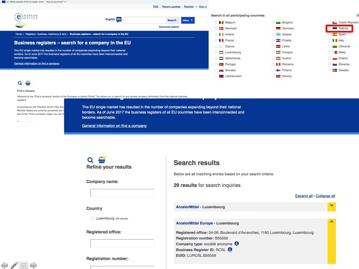The width and height of the screenshot is (359, 269).
Task: Click the English language link
Action: pos(110,20)
